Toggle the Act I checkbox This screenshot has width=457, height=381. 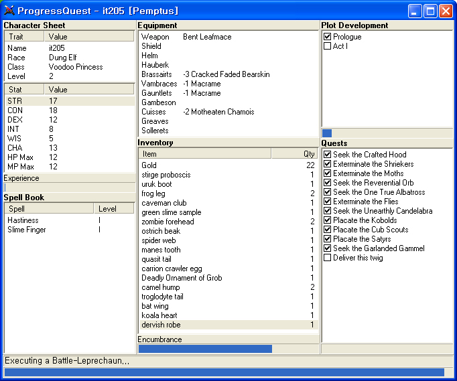point(327,46)
